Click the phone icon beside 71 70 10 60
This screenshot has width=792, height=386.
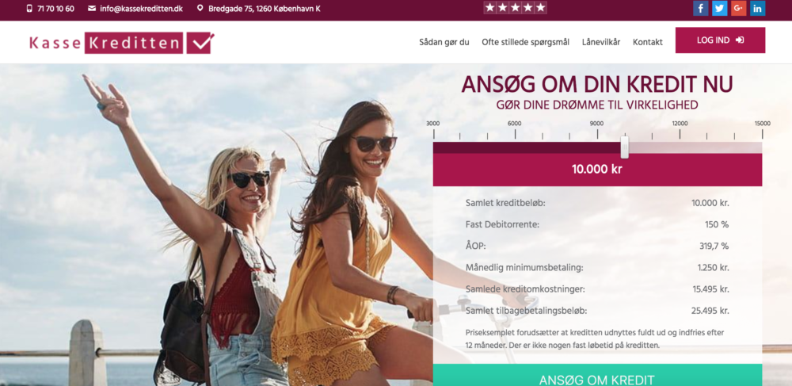click(29, 9)
